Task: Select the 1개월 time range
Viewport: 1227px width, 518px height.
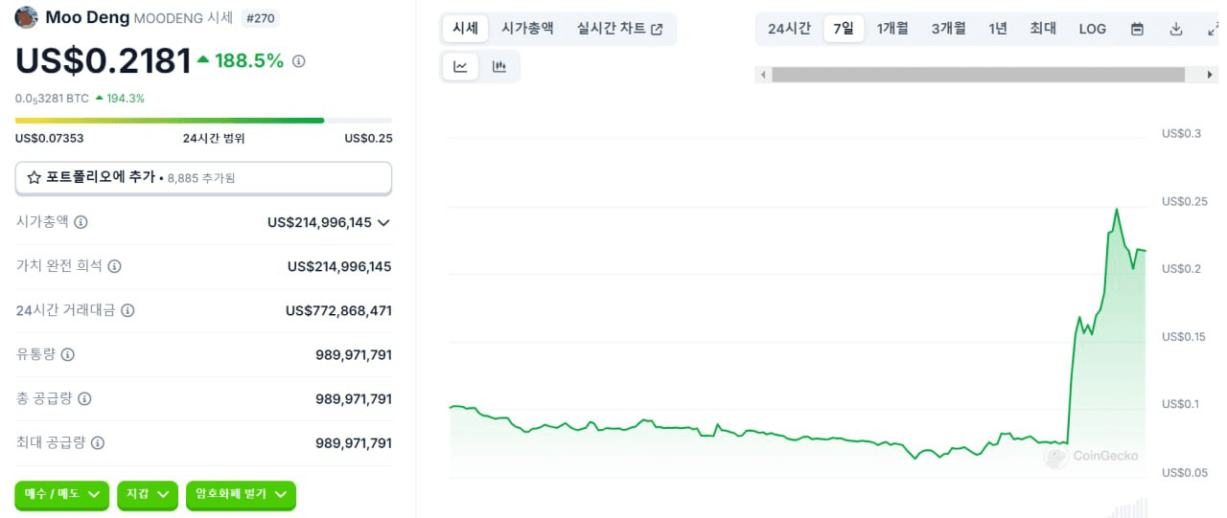Action: coord(892,29)
